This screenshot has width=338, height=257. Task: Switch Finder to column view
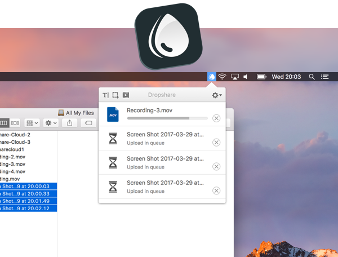(x=4, y=123)
